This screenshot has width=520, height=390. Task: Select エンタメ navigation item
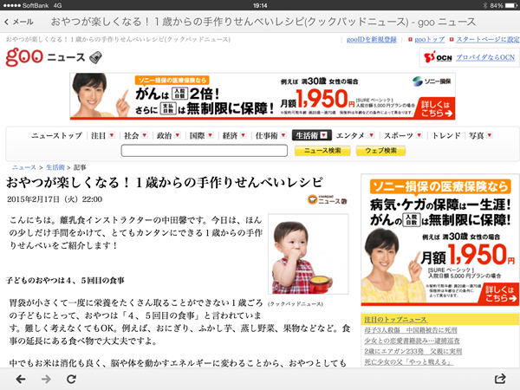pos(350,136)
